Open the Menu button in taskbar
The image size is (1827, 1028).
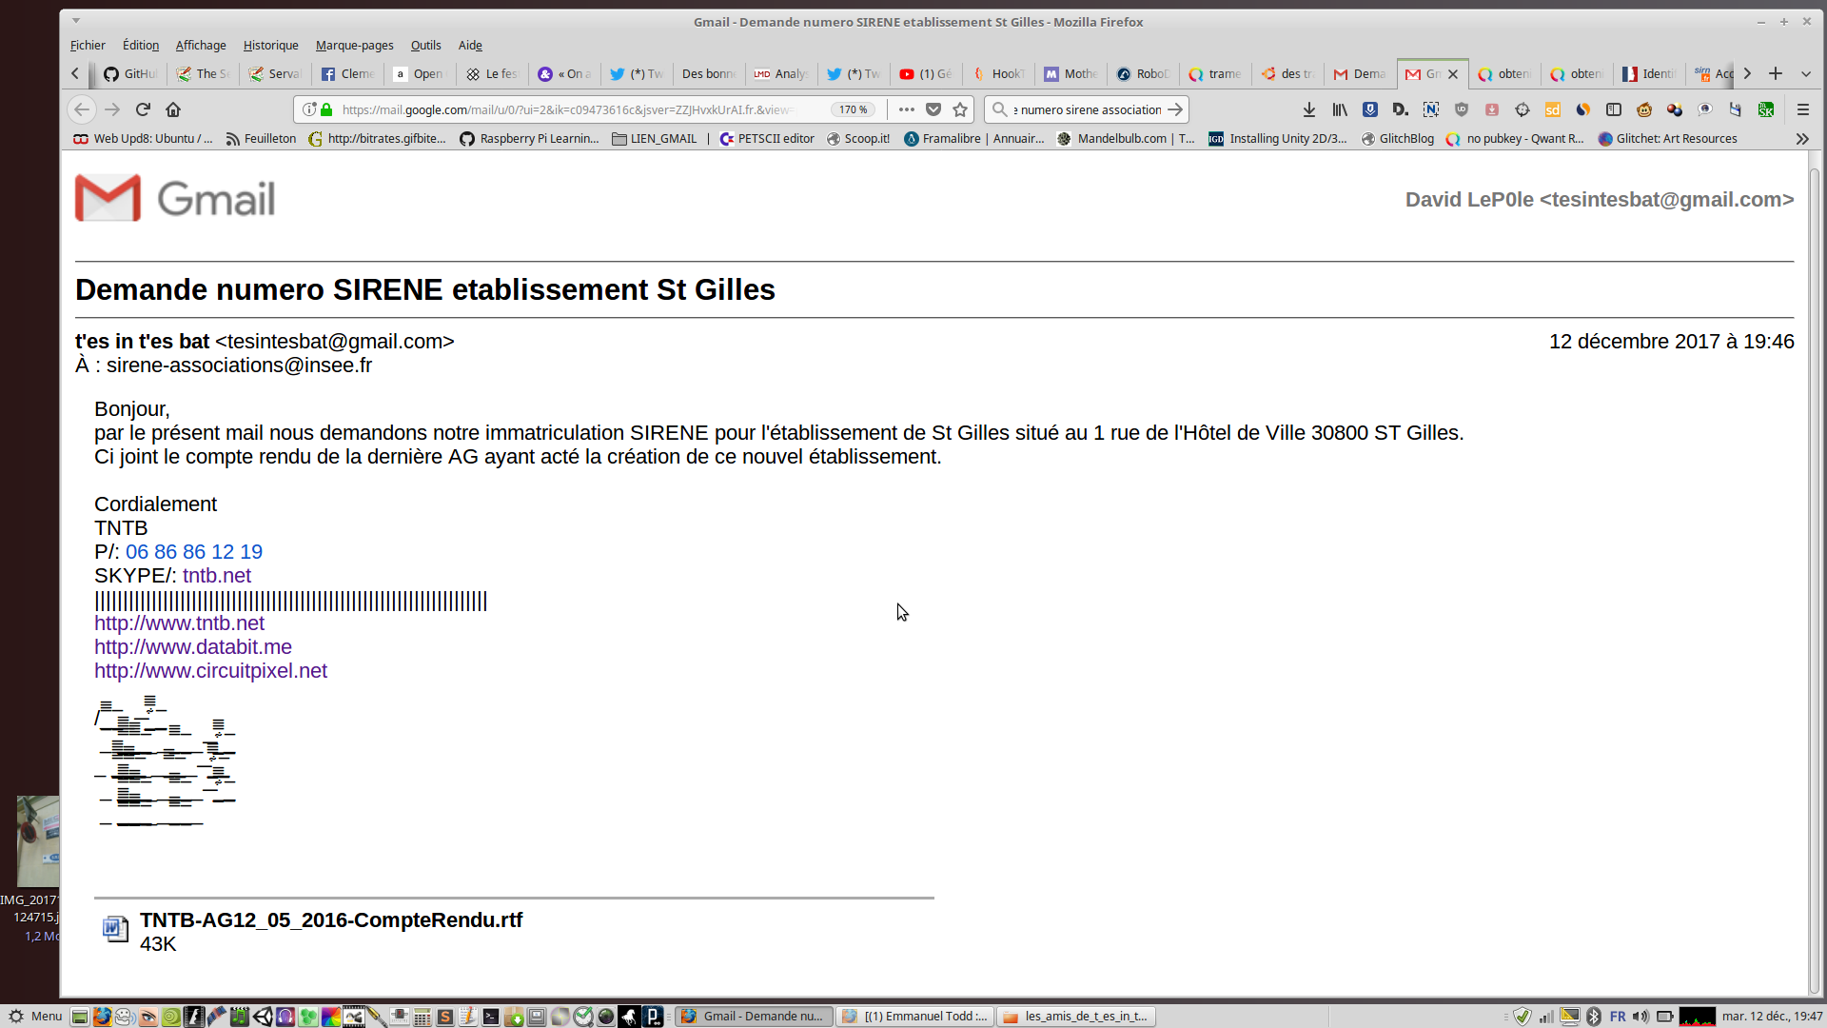(x=35, y=1016)
